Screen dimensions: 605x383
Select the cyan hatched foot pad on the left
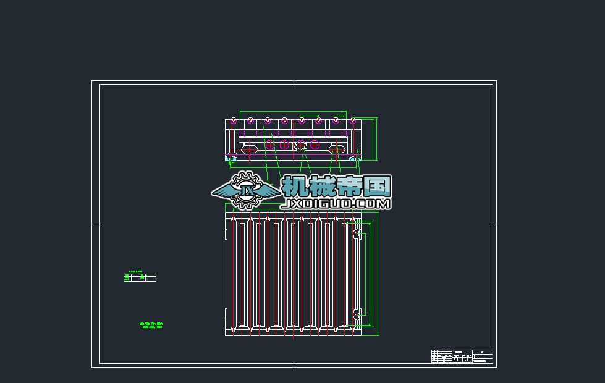click(232, 159)
